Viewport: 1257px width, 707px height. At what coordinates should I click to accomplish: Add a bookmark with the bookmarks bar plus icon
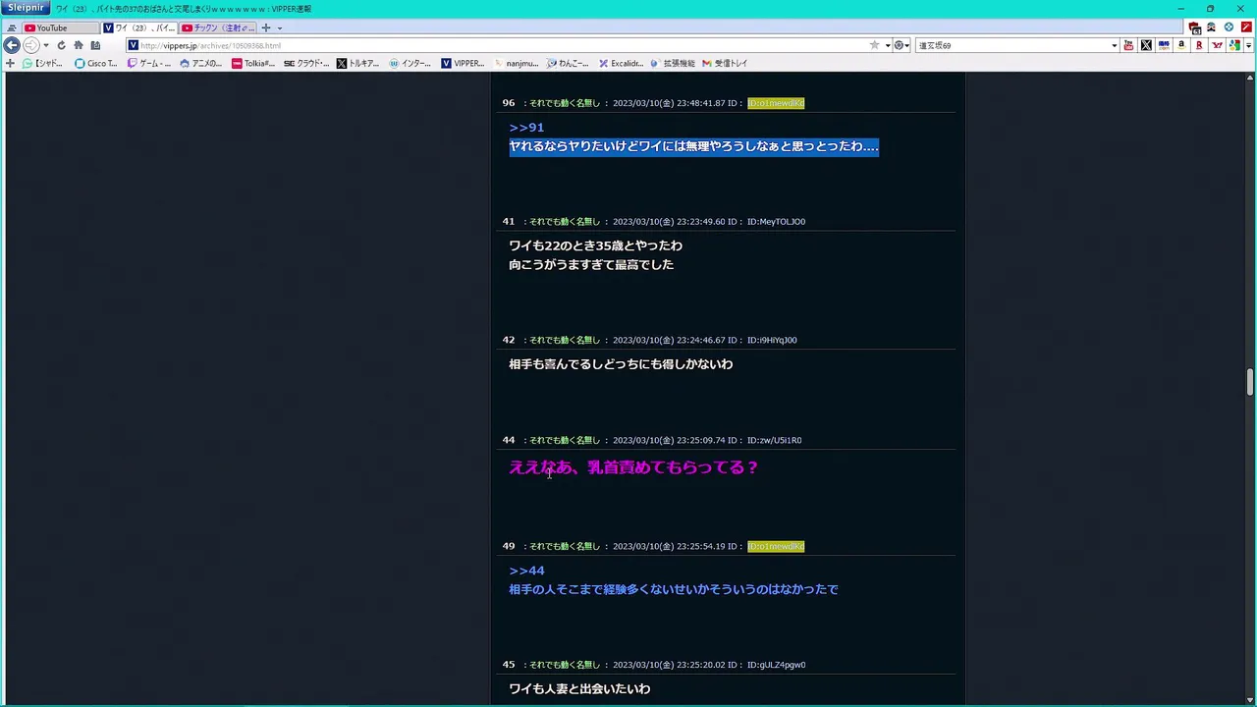(10, 63)
